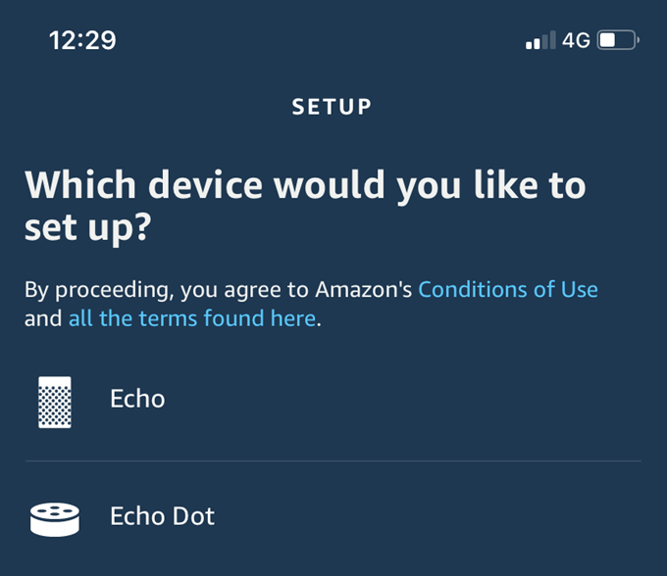Open the "all the terms found here" link

point(192,318)
